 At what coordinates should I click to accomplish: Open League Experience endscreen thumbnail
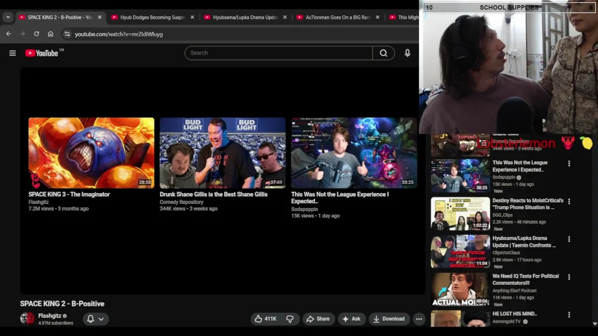tap(354, 153)
